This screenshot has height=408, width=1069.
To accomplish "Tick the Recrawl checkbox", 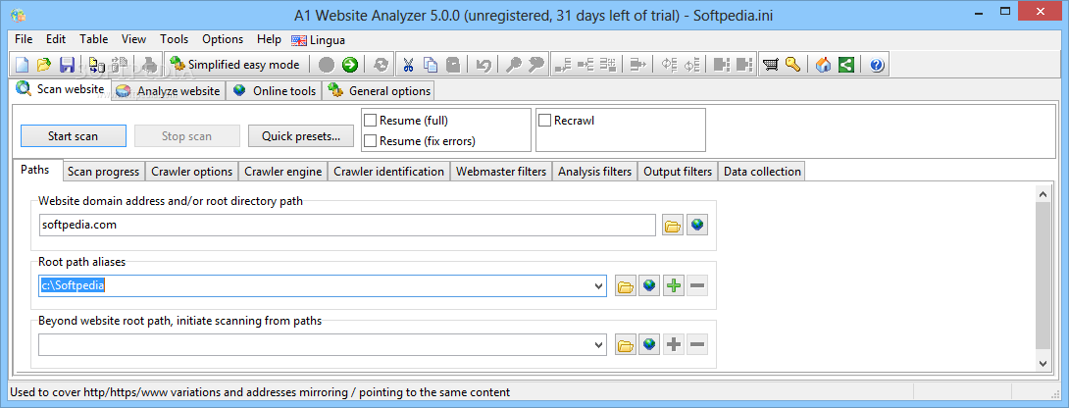I will coord(544,120).
